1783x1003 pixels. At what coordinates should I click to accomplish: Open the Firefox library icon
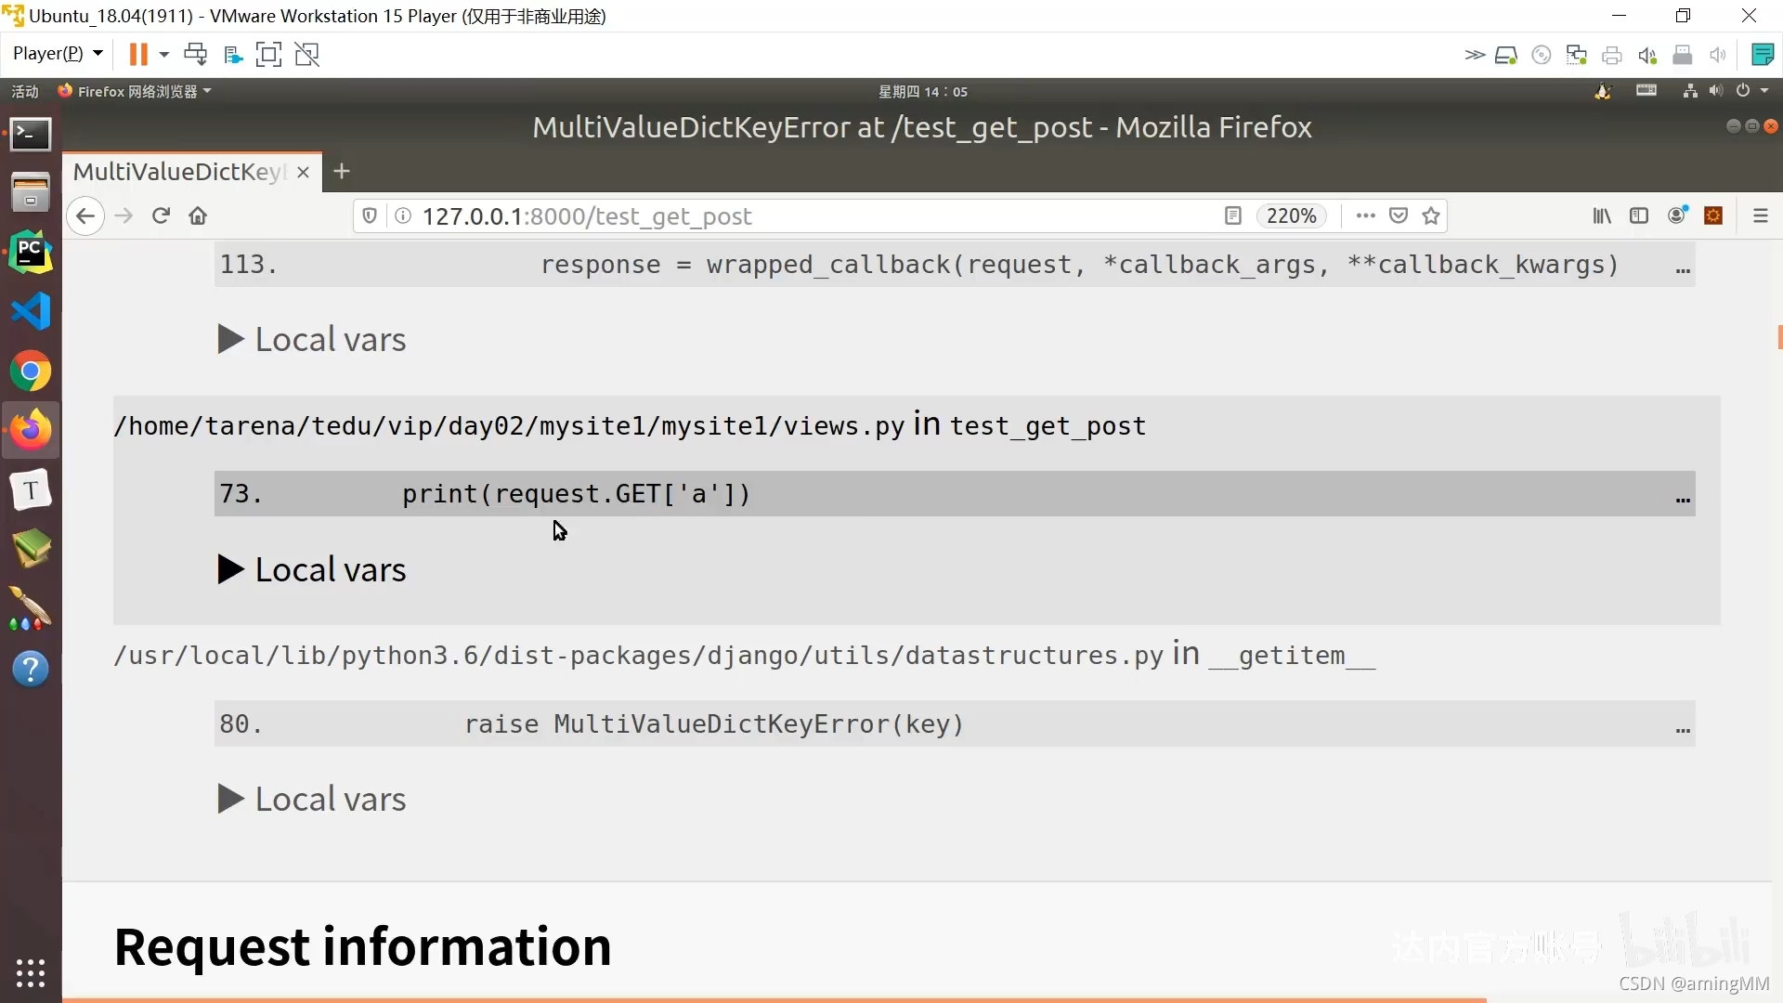(1602, 215)
